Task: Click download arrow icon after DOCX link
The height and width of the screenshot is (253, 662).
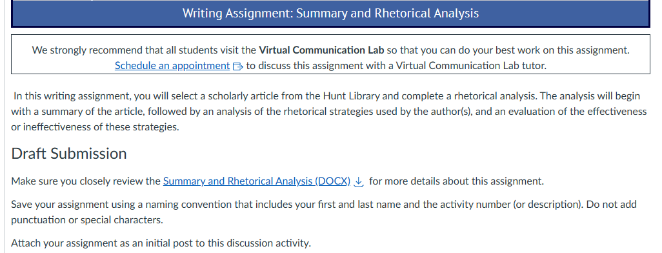Action: 359,181
